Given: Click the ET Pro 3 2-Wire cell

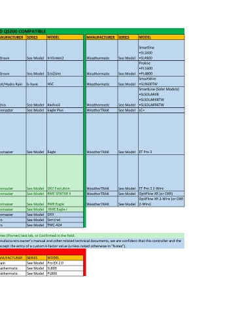Looking at the screenshot, I should [161, 173].
